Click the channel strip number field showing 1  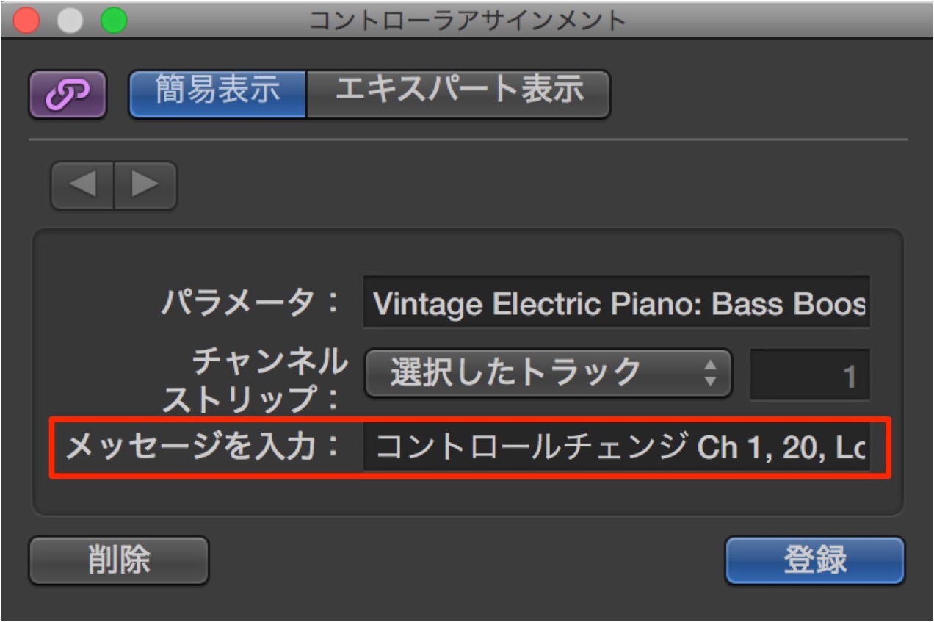click(810, 375)
